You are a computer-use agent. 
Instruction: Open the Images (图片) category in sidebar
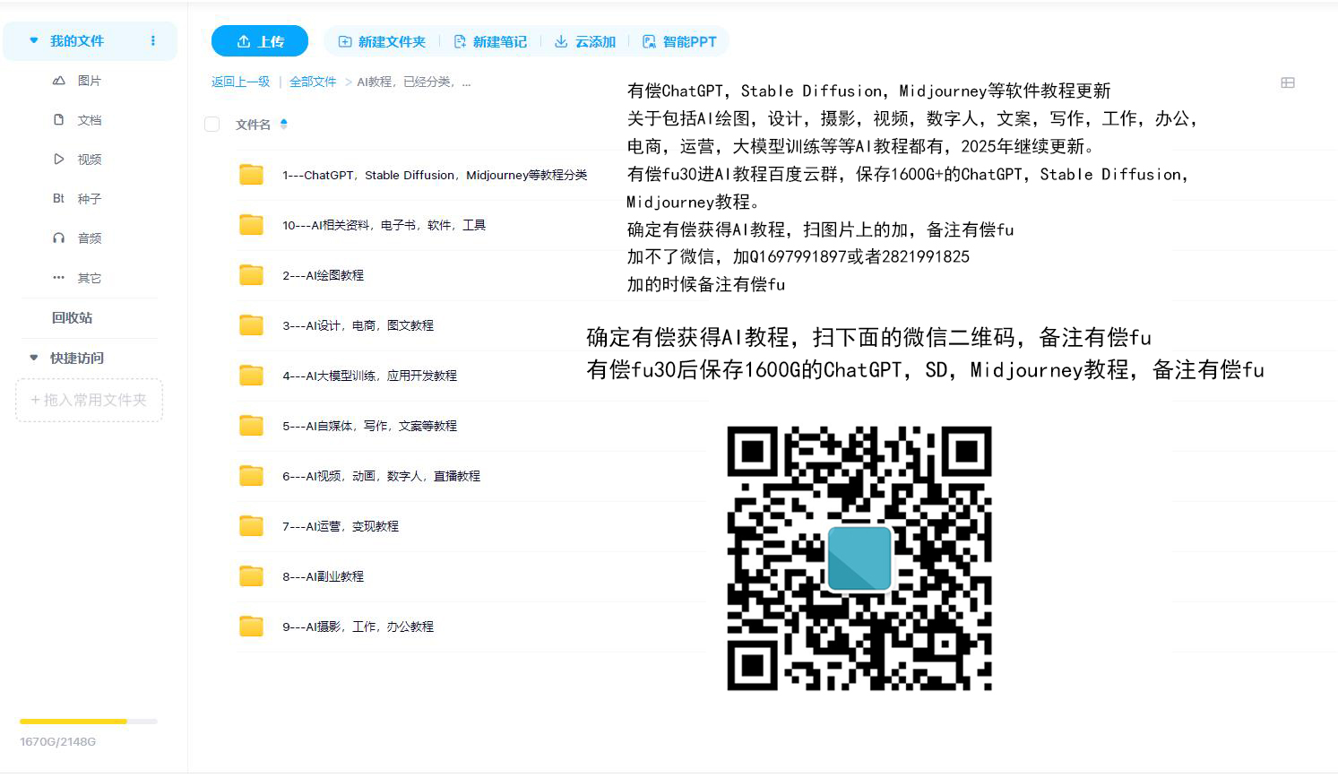(x=89, y=81)
